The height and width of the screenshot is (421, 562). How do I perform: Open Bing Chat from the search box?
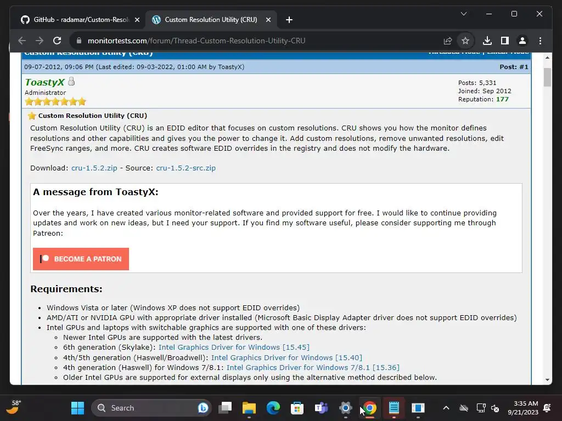pos(203,408)
